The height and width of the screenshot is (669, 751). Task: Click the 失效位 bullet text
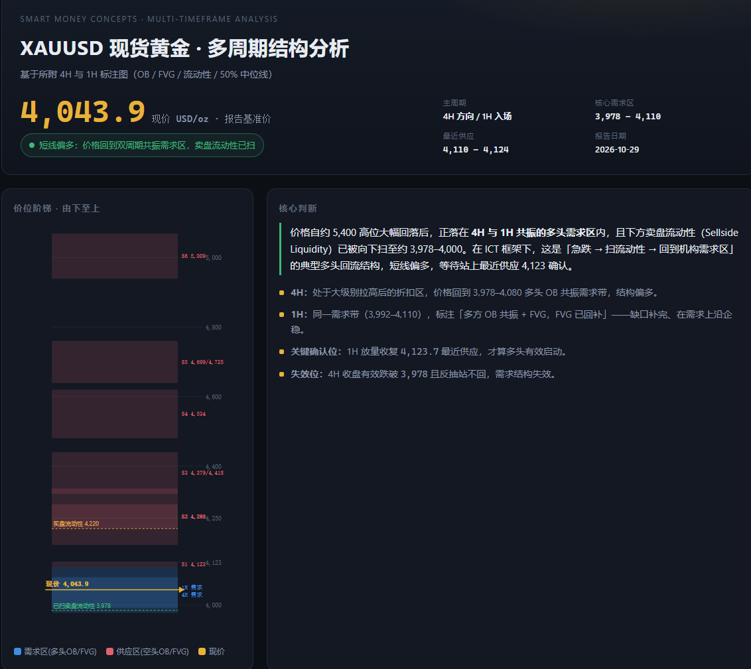click(x=425, y=374)
